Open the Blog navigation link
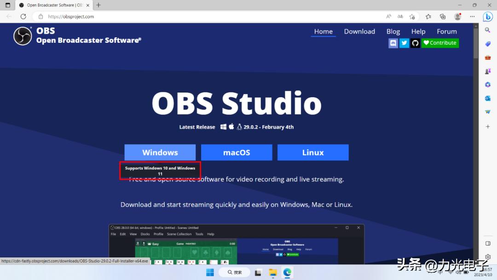This screenshot has width=497, height=280. [x=393, y=31]
